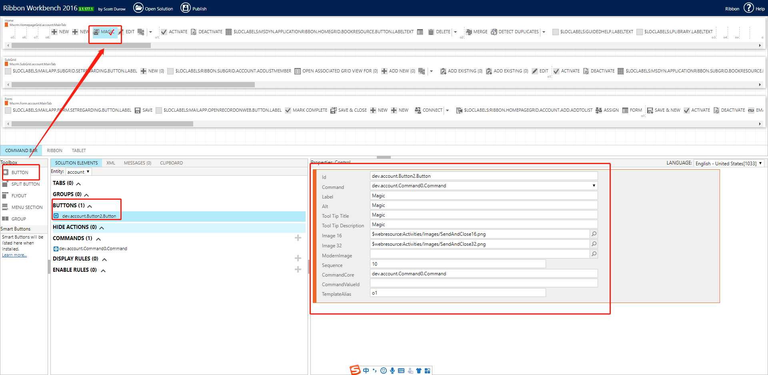
Task: Click the ASSIGN icon in the Form ribbon
Action: click(599, 110)
